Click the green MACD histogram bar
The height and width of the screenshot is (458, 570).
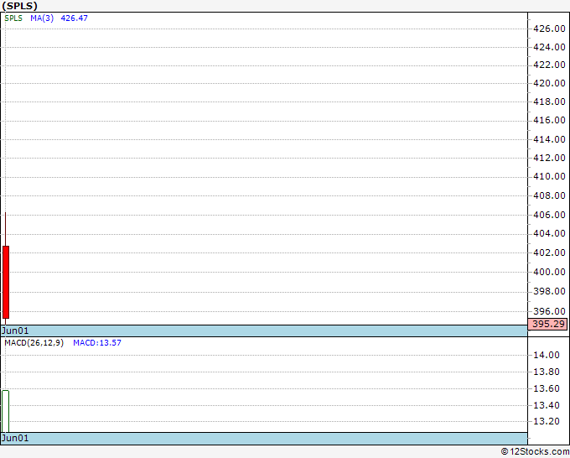click(6, 411)
